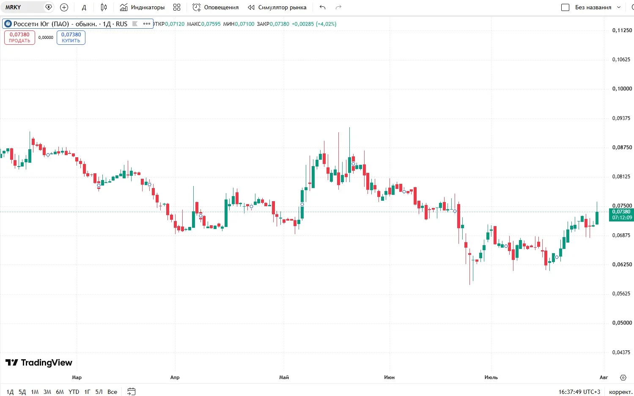
Task: Open chart settings gear near date axis
Action: 623,377
